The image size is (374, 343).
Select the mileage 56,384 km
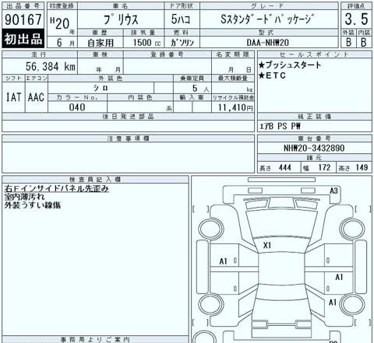click(51, 67)
